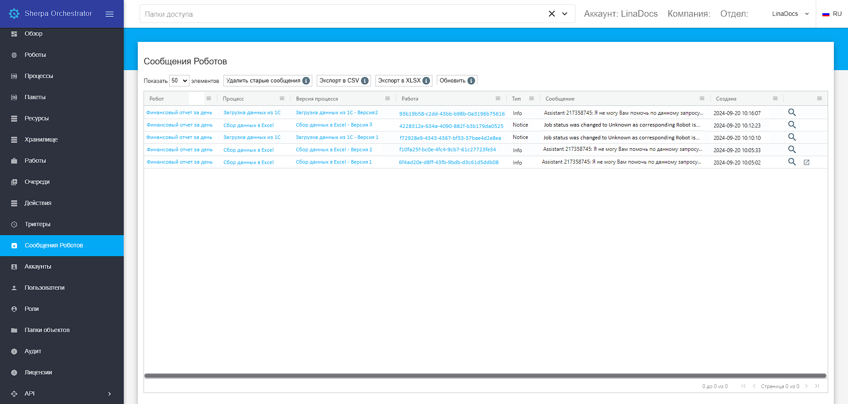Viewport: 848px width, 404px height.
Task: Expand the API sidebar submenu
Action: pyautogui.click(x=110, y=393)
